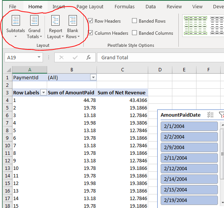Click cell with value 44.78

pyautogui.click(x=72, y=100)
